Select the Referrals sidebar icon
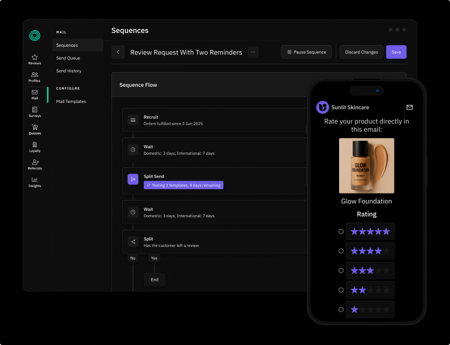450x345 pixels. tap(34, 162)
